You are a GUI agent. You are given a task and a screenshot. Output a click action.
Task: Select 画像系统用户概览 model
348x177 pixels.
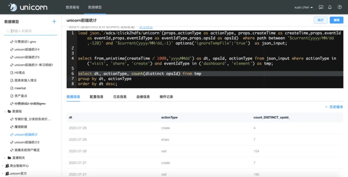(27, 150)
